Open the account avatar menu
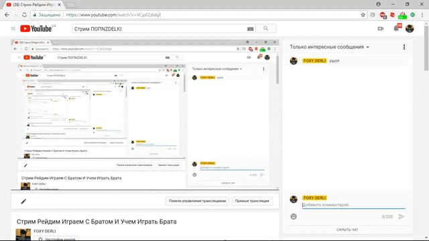 410,28
